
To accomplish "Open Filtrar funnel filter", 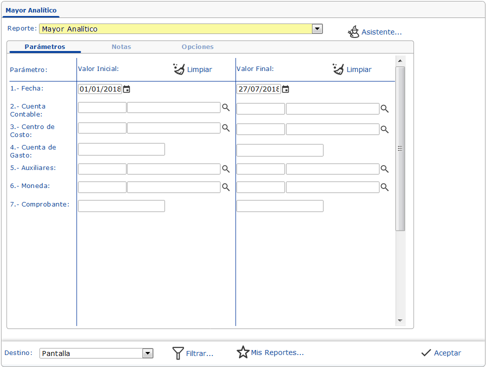I will click(178, 353).
